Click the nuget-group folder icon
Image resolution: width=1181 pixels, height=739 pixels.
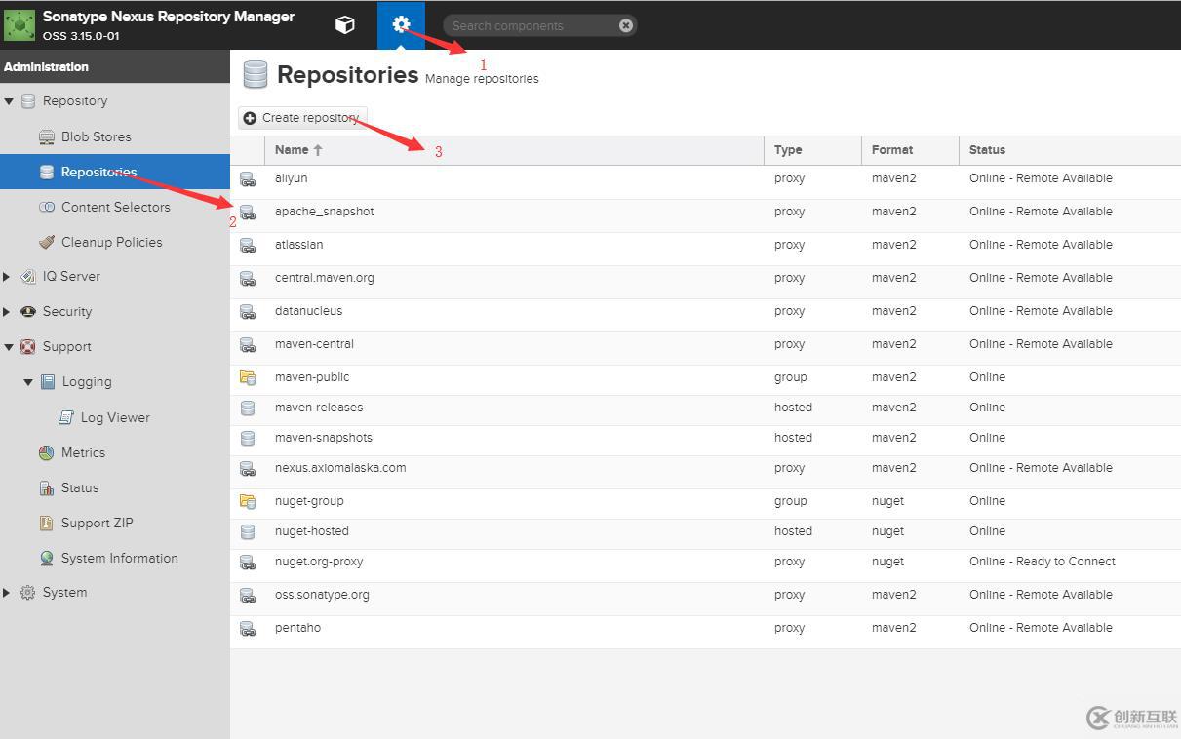pyautogui.click(x=248, y=502)
